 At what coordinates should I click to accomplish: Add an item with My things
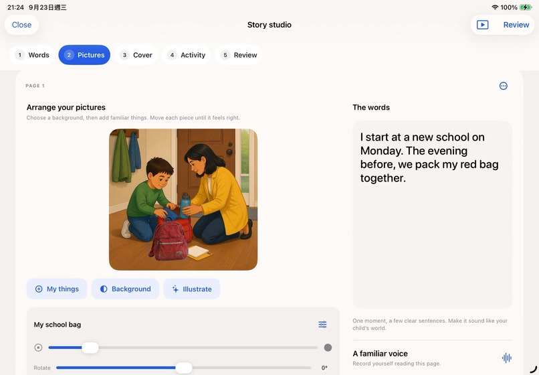coord(57,289)
